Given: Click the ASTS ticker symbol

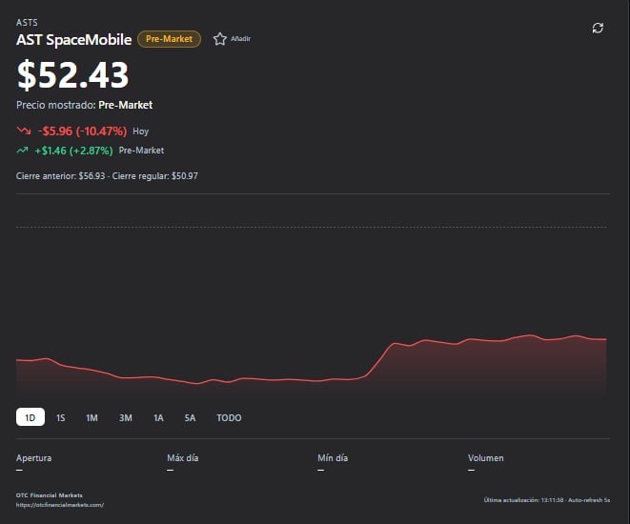Looking at the screenshot, I should point(27,23).
